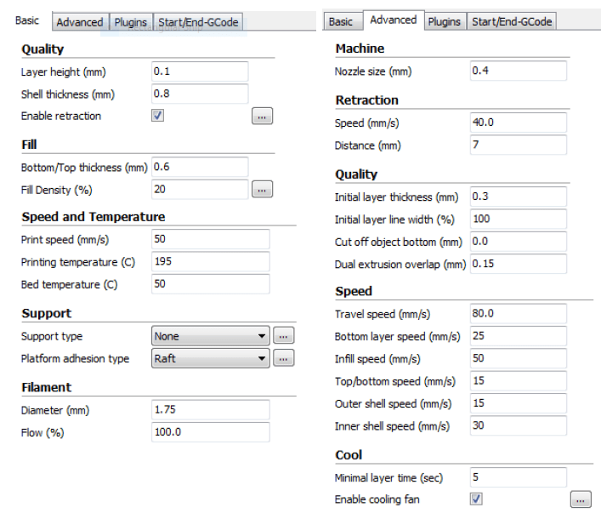Open Start/End-GCode tab in right panel
This screenshot has height=519, width=601.
point(512,21)
